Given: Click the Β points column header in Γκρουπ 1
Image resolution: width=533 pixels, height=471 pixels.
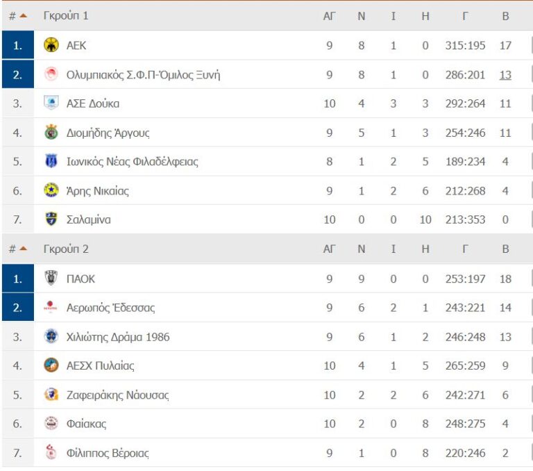Looking at the screenshot, I should (505, 15).
